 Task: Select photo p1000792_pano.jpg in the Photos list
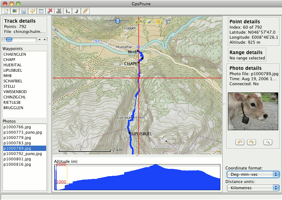[x=22, y=154]
